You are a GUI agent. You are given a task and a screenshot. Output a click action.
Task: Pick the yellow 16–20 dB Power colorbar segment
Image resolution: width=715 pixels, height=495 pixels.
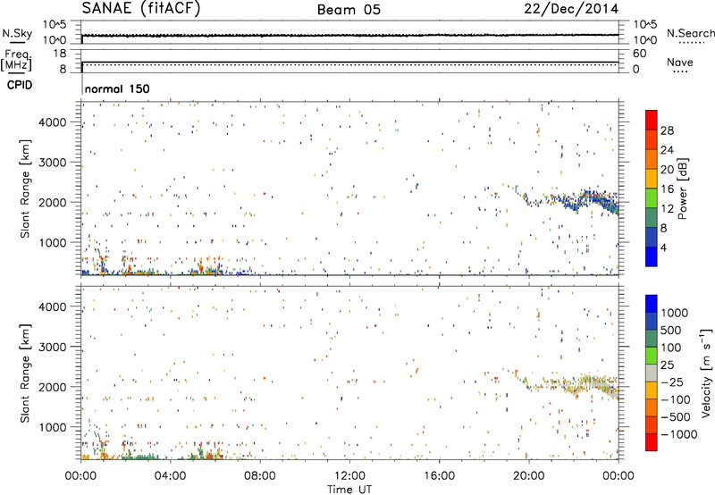(x=652, y=178)
